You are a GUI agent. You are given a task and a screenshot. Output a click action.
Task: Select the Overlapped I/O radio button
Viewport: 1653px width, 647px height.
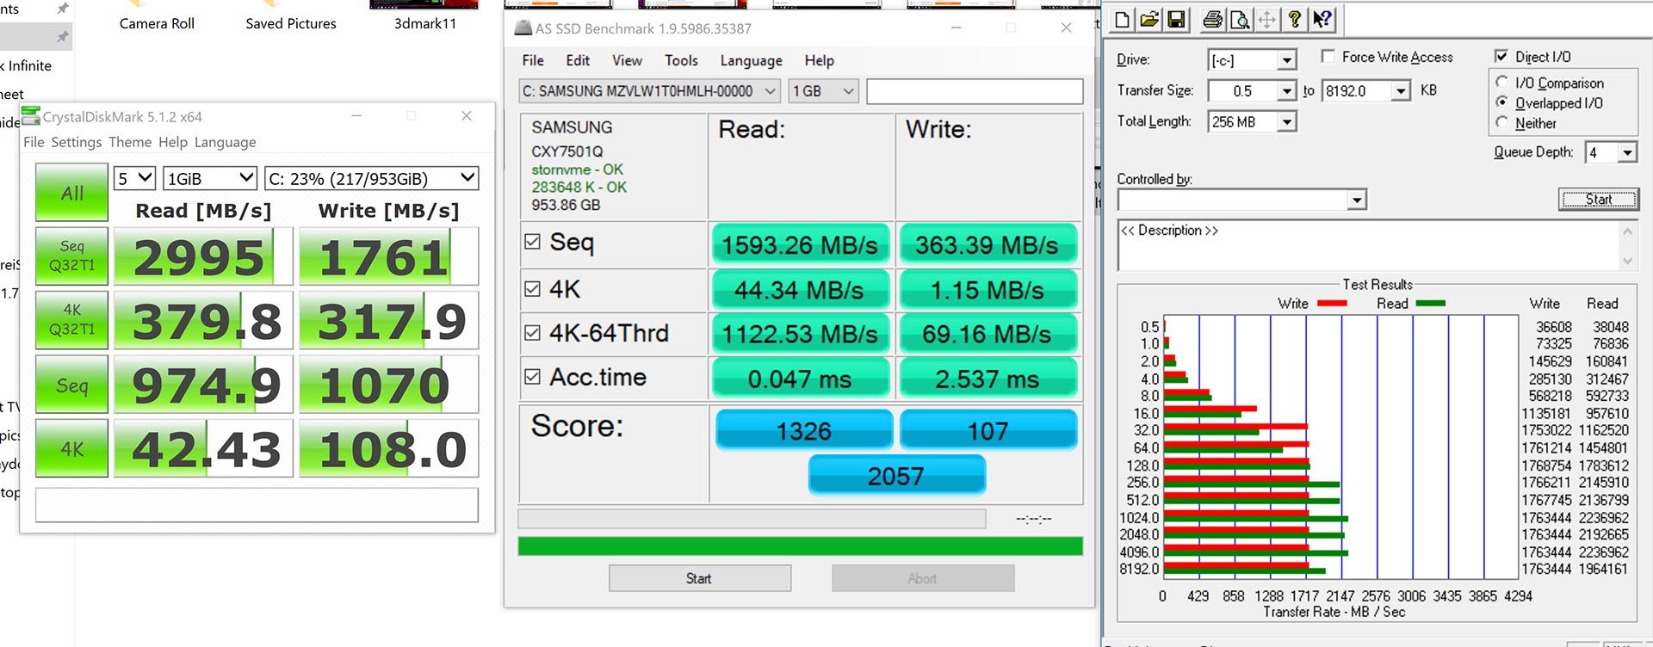1502,102
